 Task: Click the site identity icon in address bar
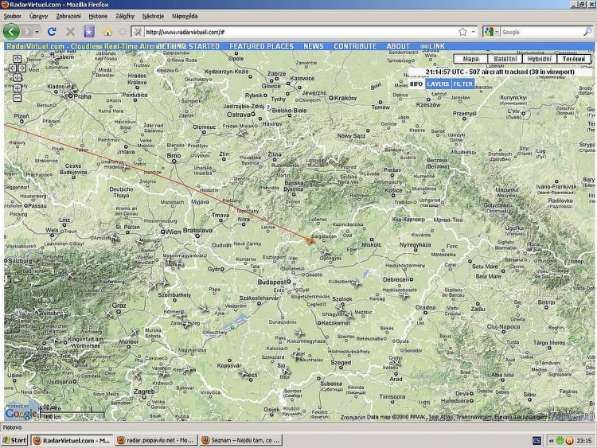point(138,32)
